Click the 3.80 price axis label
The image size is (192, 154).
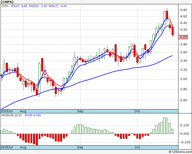(x=184, y=44)
